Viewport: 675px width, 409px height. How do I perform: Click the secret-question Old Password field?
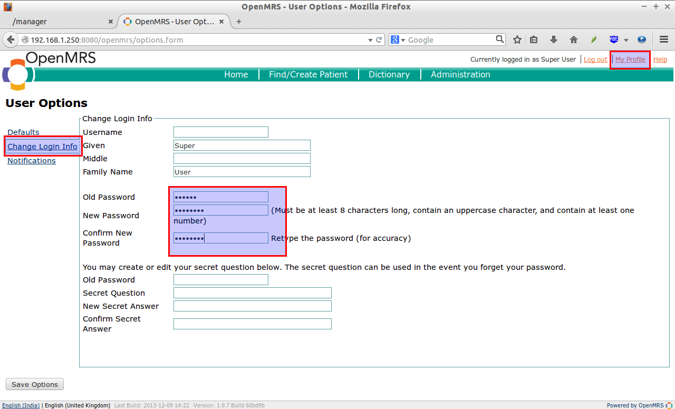(221, 280)
